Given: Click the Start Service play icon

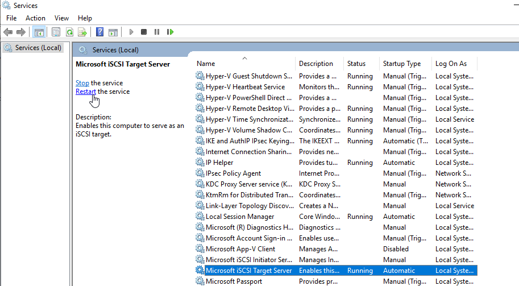Looking at the screenshot, I should 131,32.
